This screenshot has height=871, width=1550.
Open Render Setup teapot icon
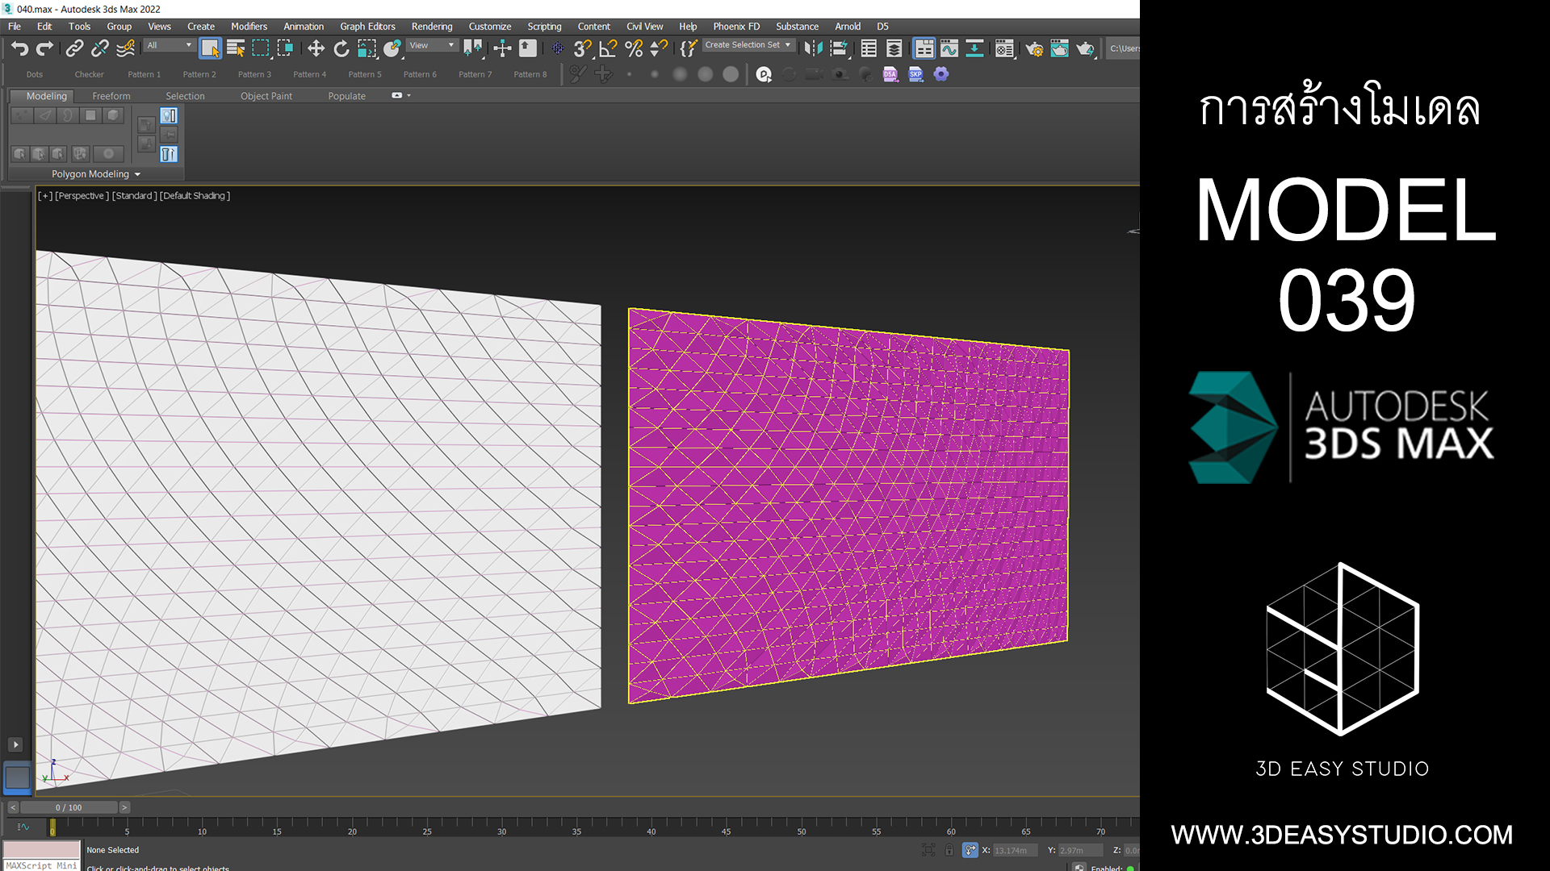1034,48
